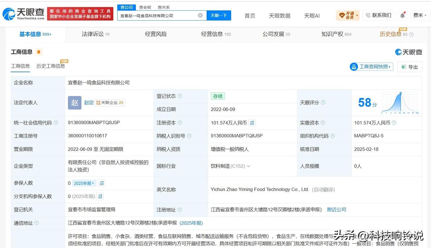Screen dimensions: 431x248
Task: Open the 开通会员 membership dropdown
Action: click(348, 15)
